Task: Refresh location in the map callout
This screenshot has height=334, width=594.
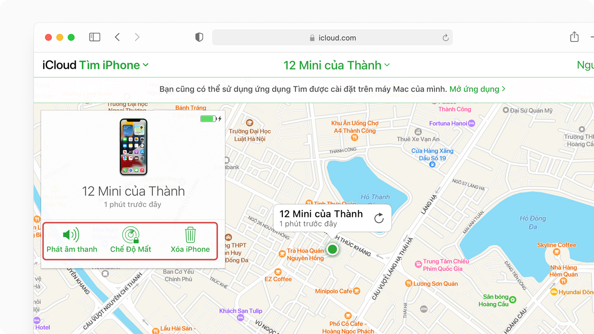Action: pos(379,218)
